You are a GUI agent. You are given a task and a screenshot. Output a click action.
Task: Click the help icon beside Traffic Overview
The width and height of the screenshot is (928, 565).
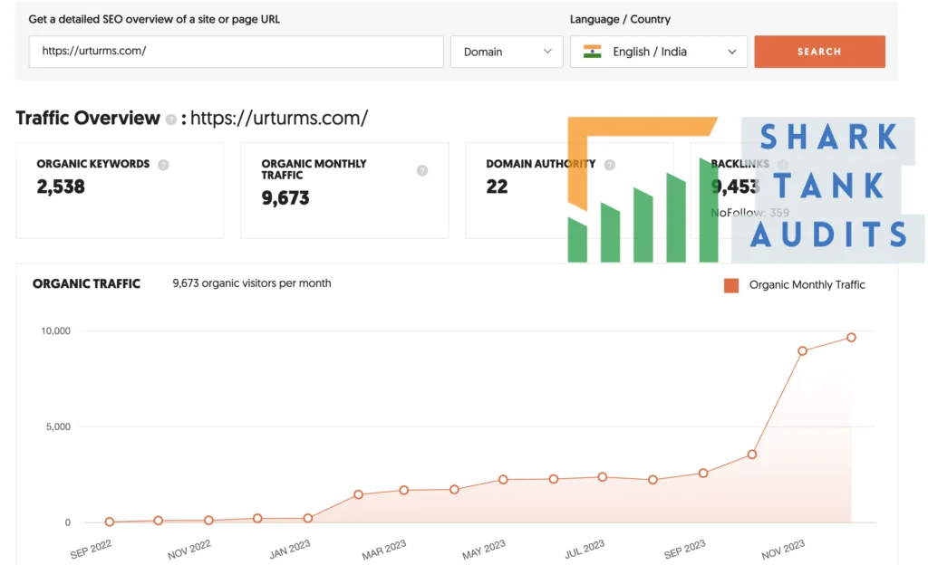coord(171,120)
